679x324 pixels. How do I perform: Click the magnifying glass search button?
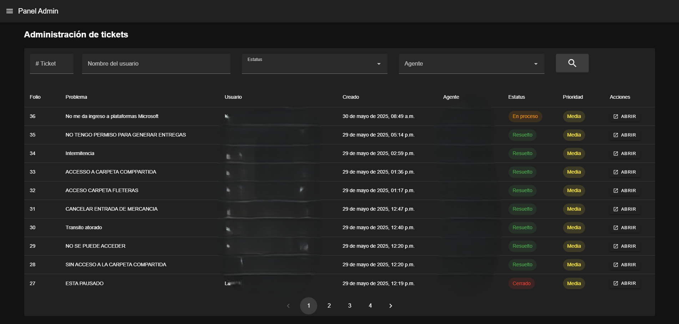coord(572,63)
